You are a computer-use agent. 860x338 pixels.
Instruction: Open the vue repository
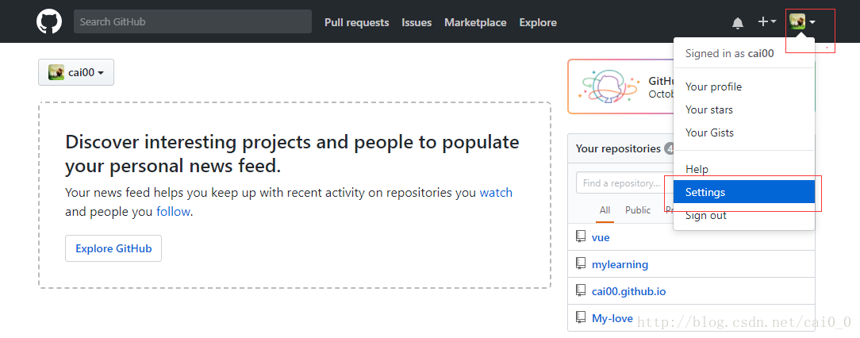[x=601, y=237]
